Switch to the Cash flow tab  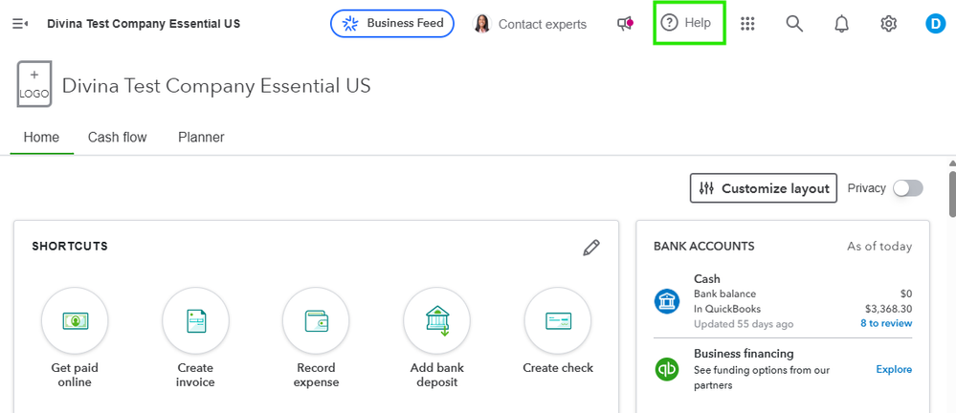pos(117,137)
